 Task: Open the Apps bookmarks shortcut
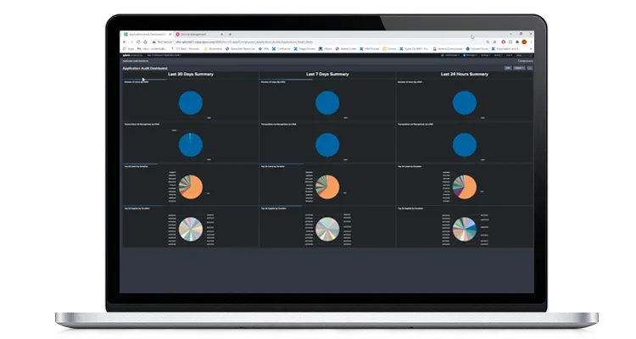click(129, 48)
